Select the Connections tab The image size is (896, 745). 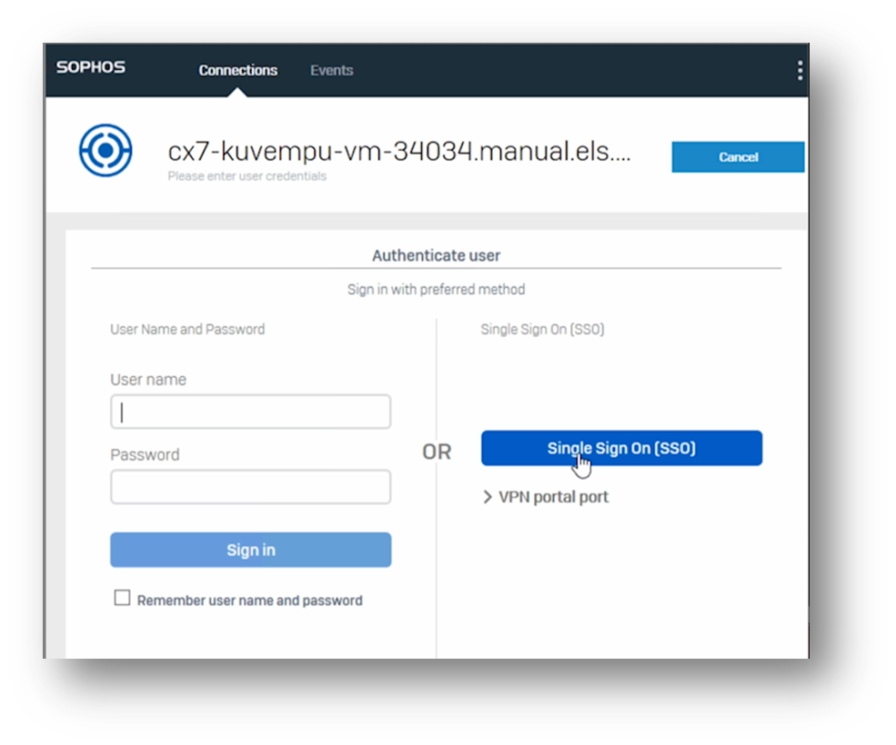pyautogui.click(x=237, y=70)
